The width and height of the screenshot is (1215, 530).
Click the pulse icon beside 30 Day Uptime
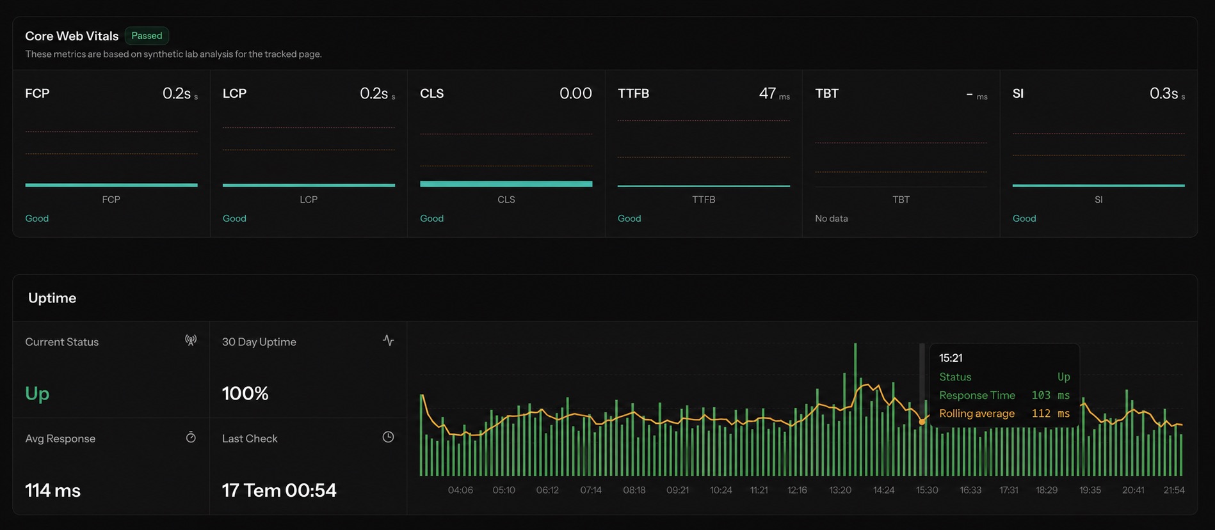[388, 340]
